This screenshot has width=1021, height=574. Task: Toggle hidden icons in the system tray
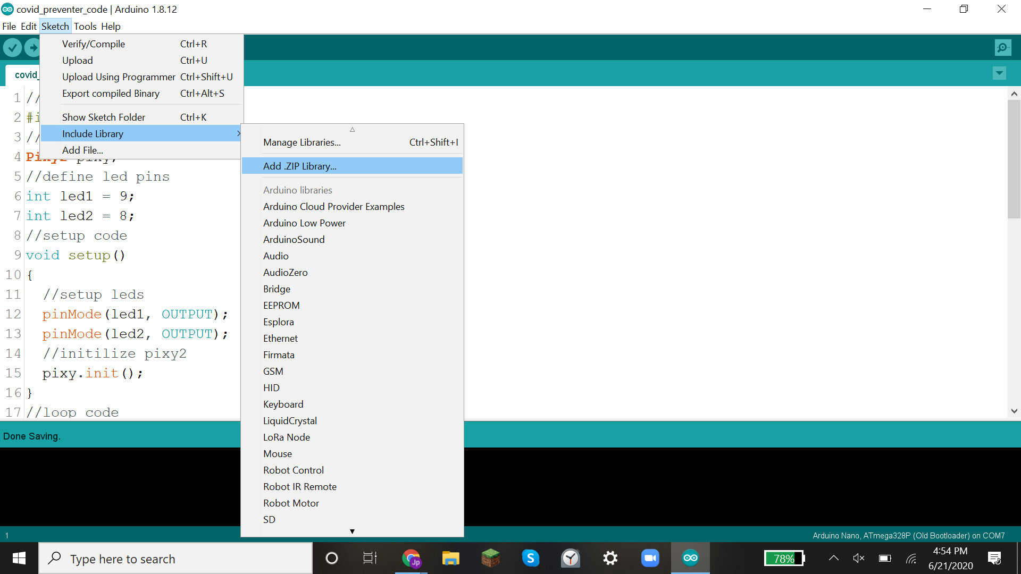[x=833, y=558]
